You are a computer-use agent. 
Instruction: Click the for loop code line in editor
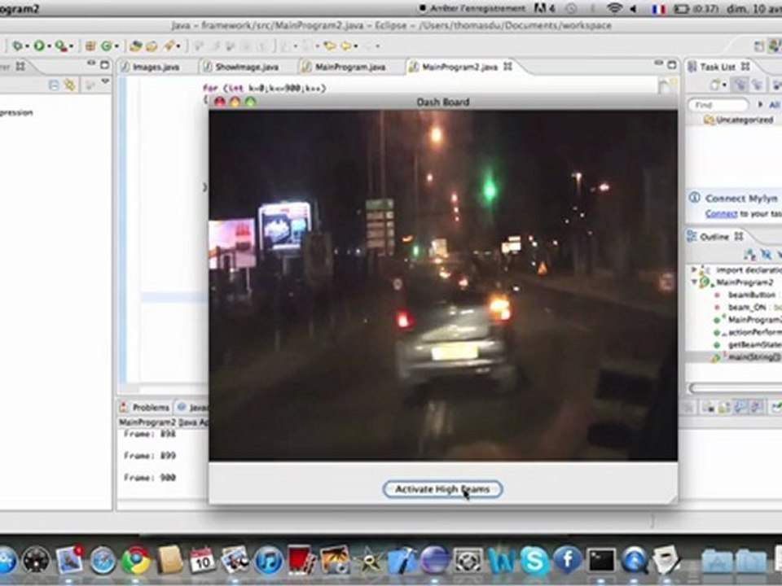click(x=264, y=88)
